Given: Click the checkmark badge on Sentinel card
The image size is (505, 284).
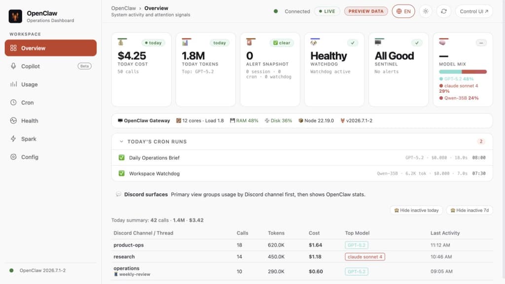Looking at the screenshot, I should [x=417, y=43].
